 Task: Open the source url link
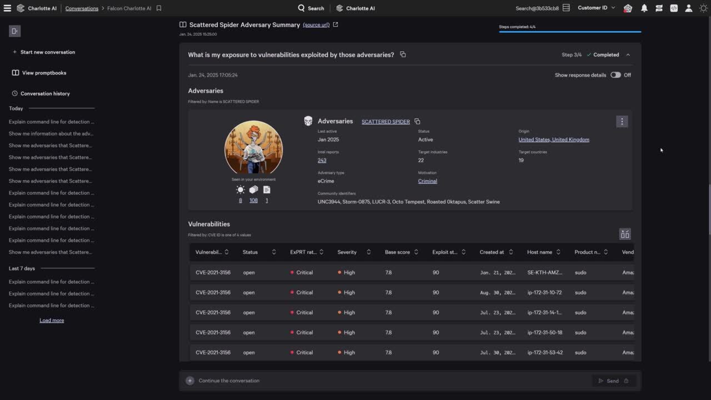(316, 25)
